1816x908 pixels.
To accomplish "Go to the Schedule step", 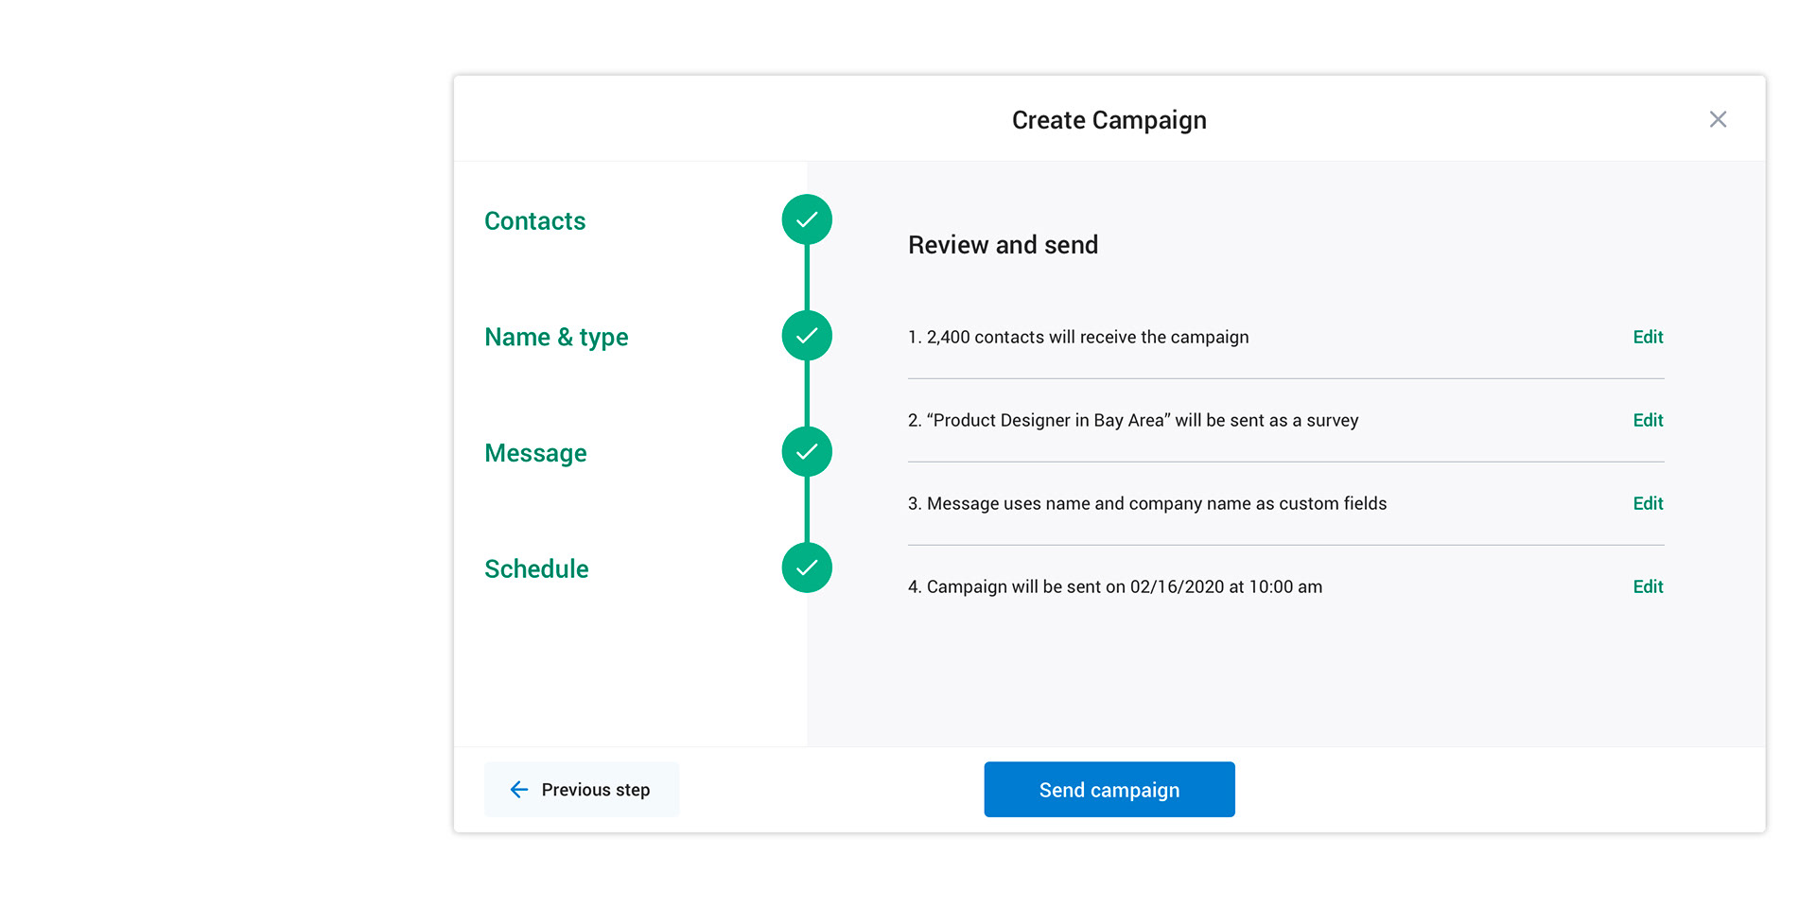I will coord(536,568).
